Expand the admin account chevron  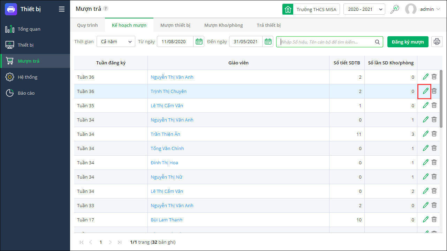[x=438, y=9]
